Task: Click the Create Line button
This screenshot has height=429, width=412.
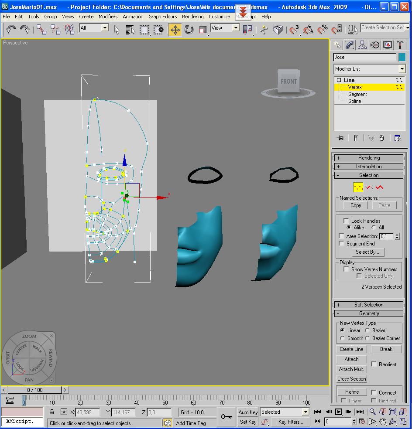Action: 351,349
